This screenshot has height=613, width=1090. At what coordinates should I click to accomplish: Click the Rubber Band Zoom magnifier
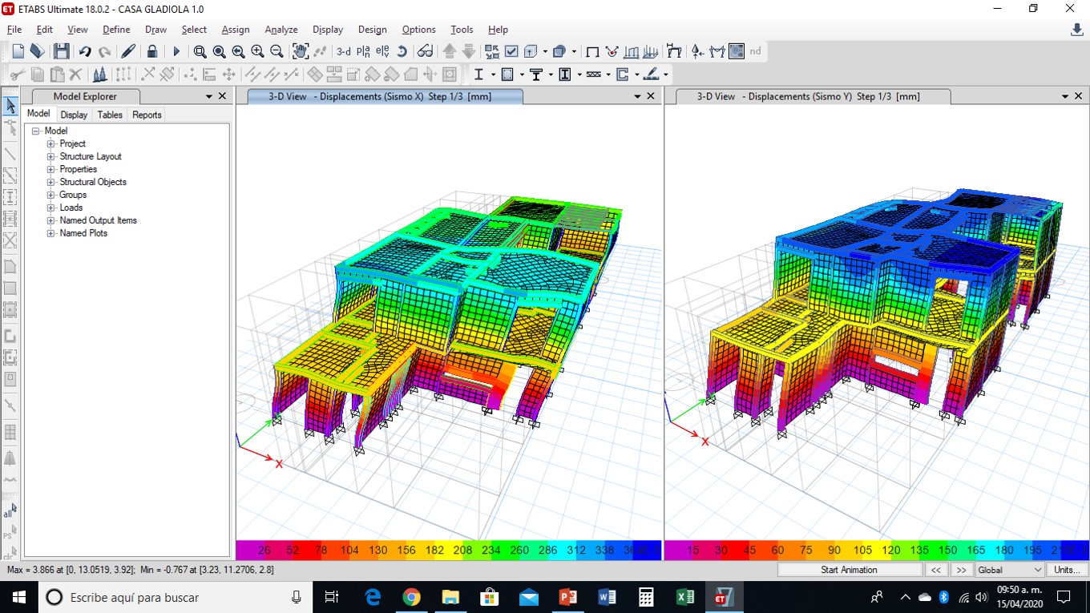(x=200, y=51)
